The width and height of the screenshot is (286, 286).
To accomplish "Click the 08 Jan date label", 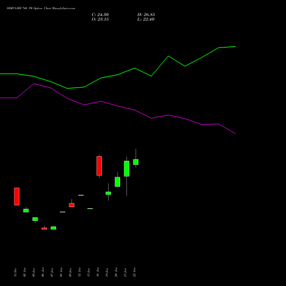I will point(61,272).
